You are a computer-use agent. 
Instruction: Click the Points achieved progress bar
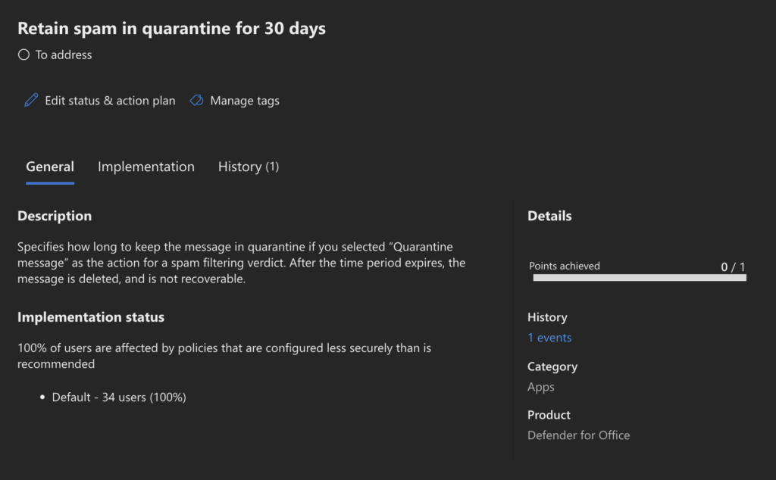[639, 278]
